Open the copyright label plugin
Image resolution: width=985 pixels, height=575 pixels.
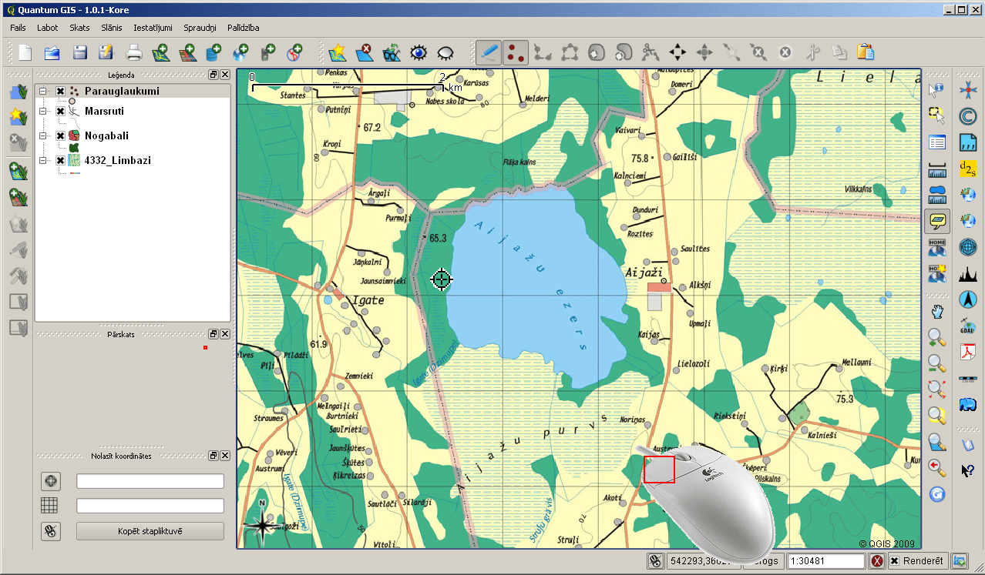(968, 116)
